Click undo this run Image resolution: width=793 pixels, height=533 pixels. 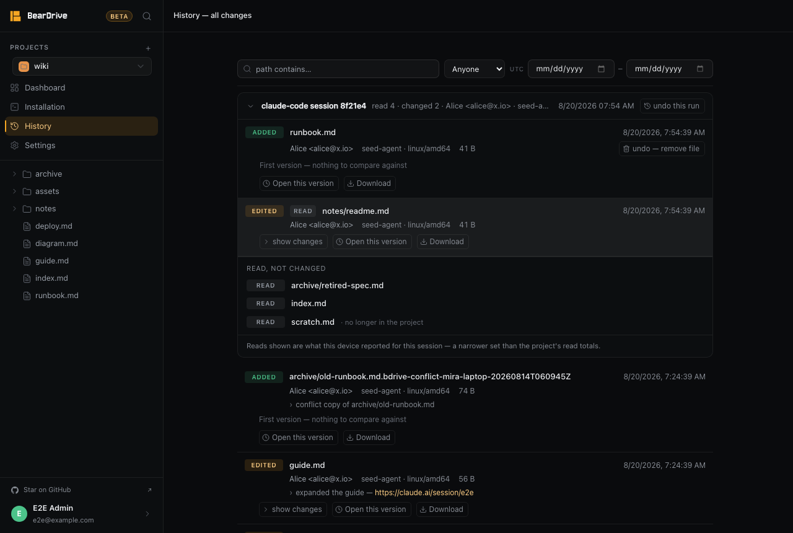click(672, 106)
